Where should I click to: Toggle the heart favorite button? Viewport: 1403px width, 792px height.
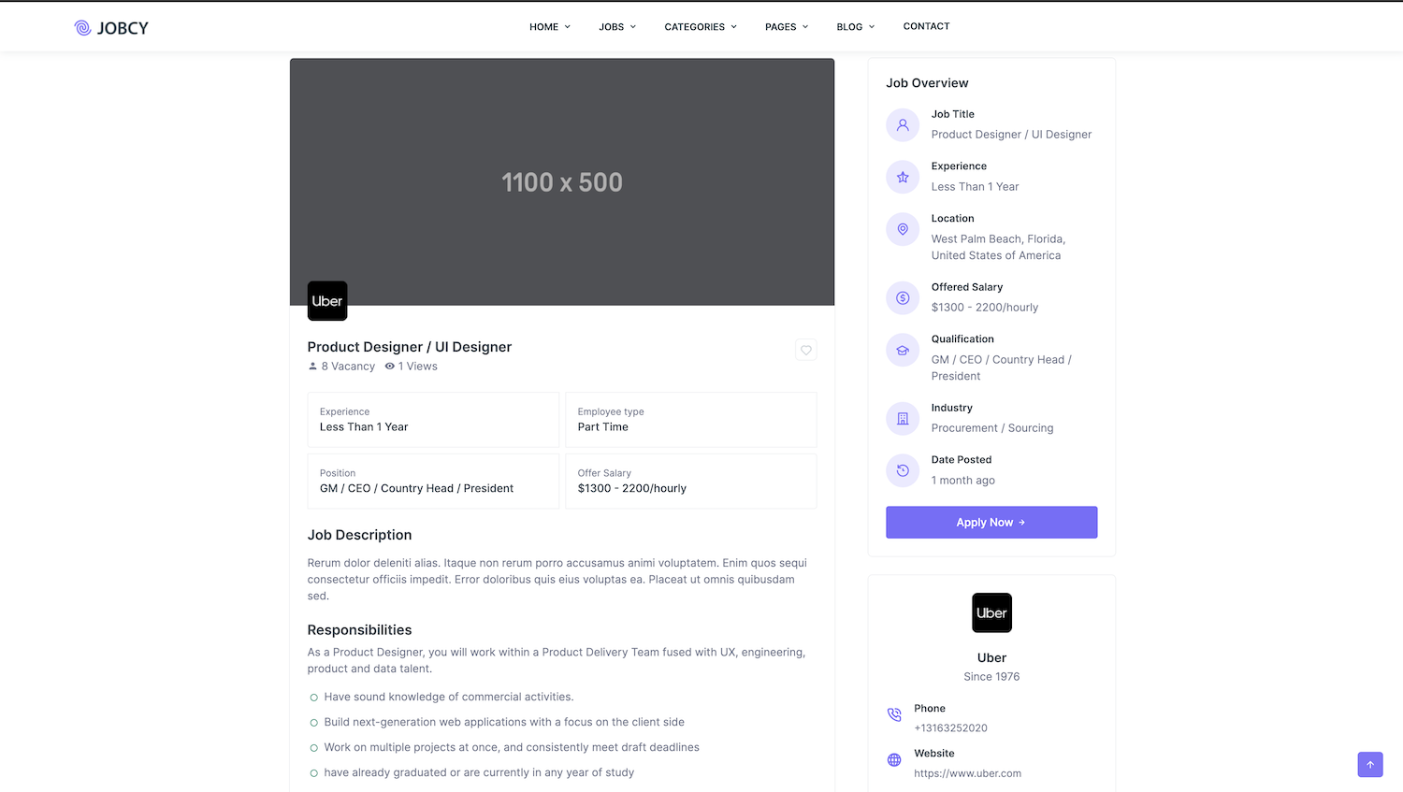(805, 350)
